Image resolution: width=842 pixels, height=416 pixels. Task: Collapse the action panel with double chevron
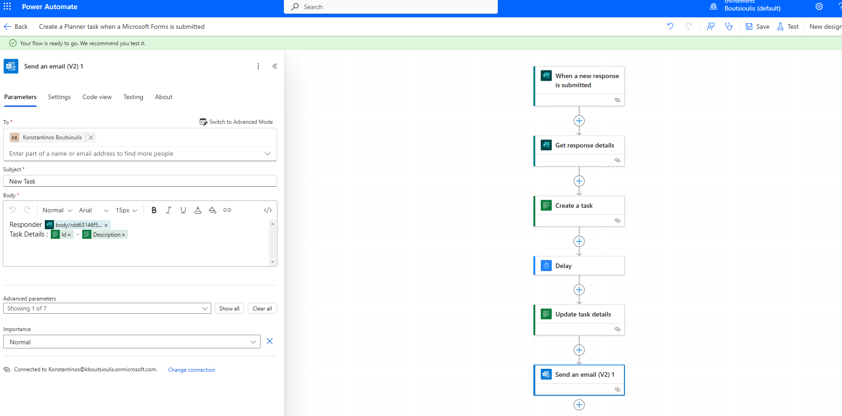(275, 66)
